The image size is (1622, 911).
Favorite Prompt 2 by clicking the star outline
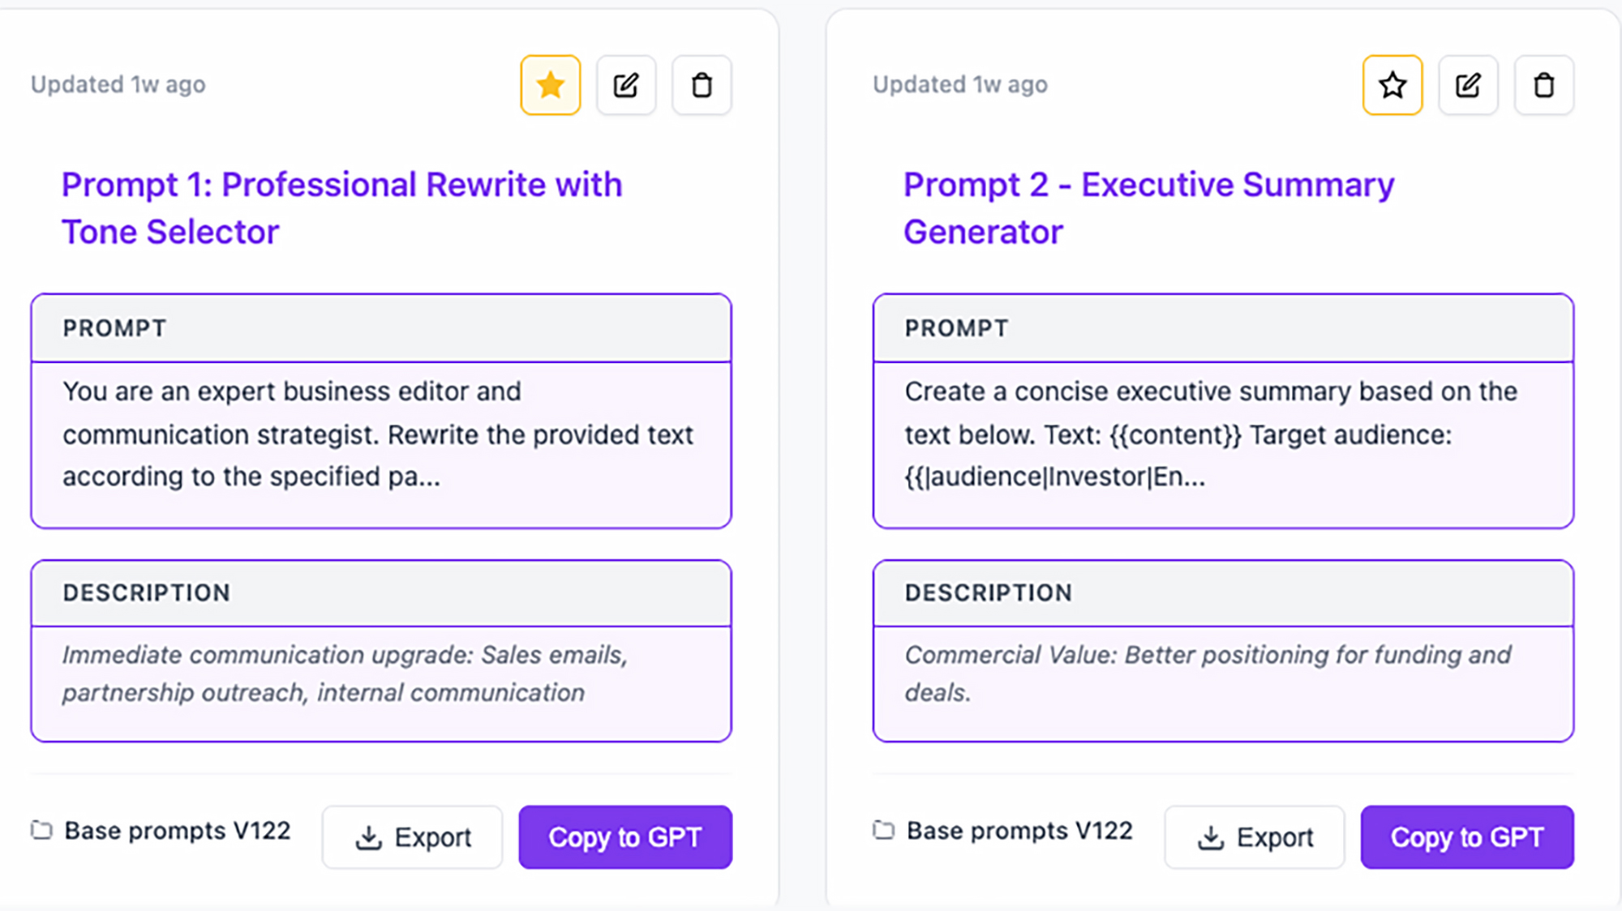1392,84
